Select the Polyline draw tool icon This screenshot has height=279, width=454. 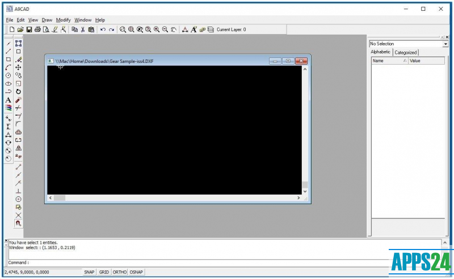[9, 92]
